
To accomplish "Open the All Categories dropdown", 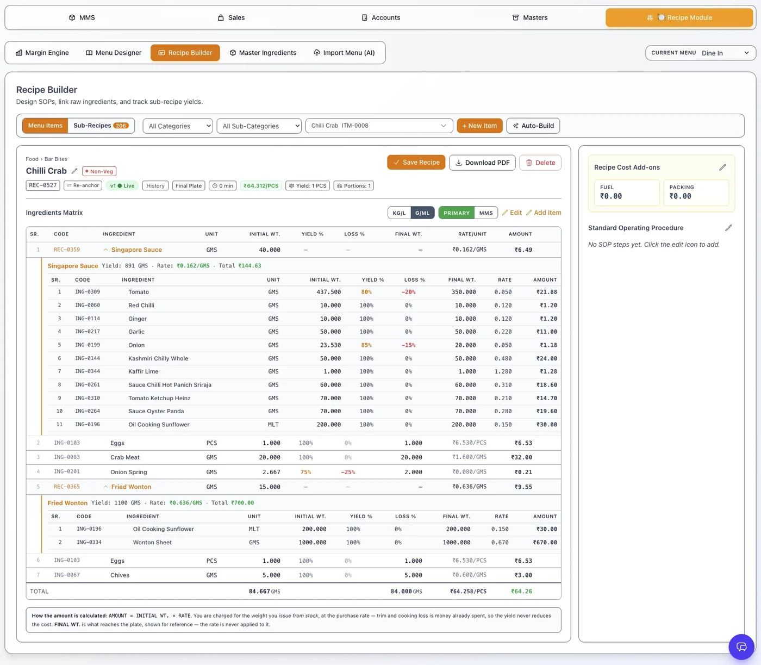I will tap(178, 126).
